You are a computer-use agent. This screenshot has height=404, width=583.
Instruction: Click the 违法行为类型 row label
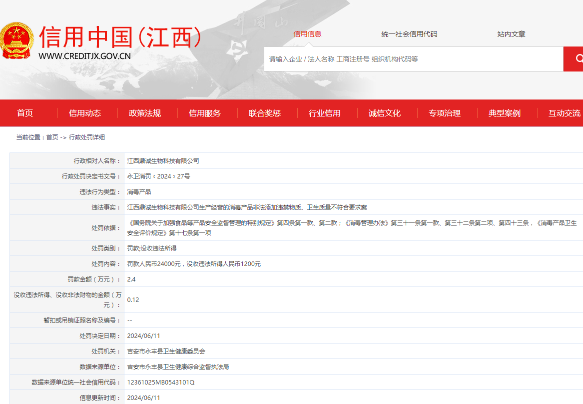tap(100, 192)
